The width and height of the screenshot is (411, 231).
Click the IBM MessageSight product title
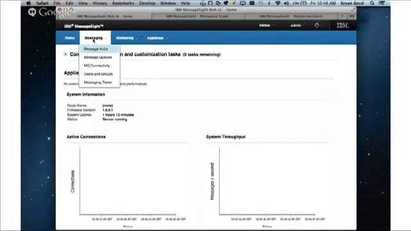coord(84,26)
